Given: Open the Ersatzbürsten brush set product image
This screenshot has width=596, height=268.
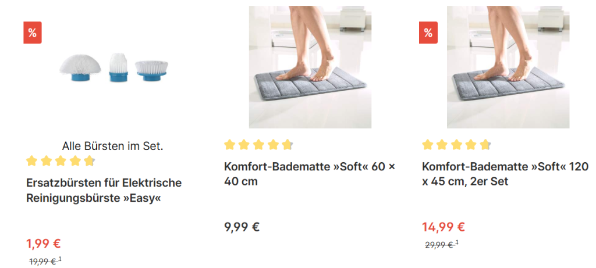Looking at the screenshot, I should (x=112, y=67).
